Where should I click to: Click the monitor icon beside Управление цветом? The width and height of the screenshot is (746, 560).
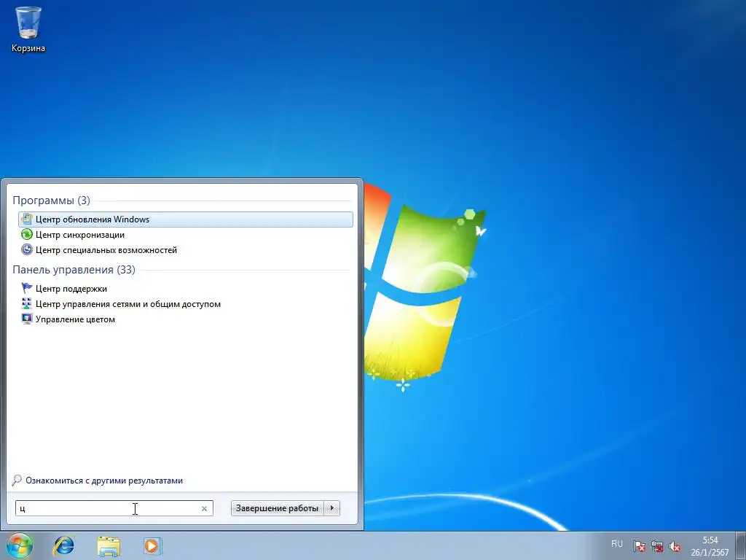pyautogui.click(x=27, y=319)
